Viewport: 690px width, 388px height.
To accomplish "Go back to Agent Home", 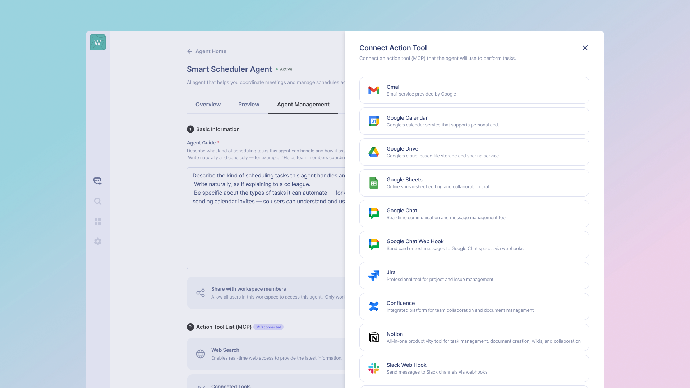I will click(x=207, y=51).
